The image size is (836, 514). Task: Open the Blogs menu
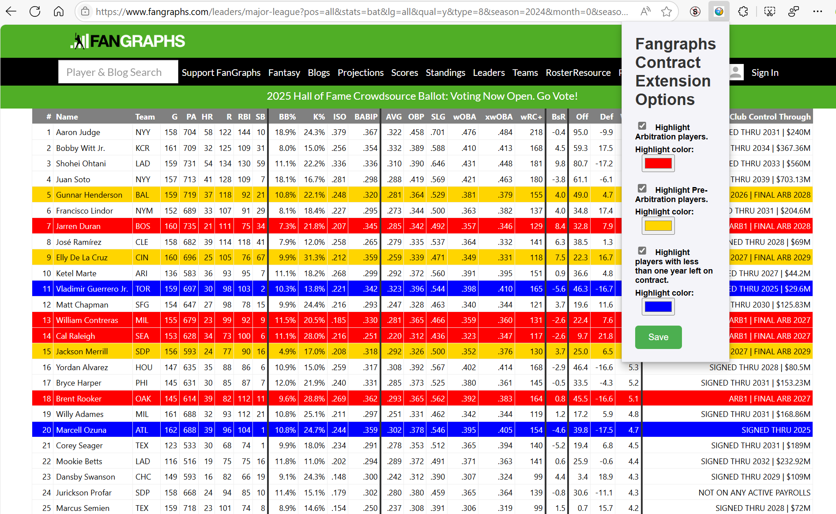319,72
